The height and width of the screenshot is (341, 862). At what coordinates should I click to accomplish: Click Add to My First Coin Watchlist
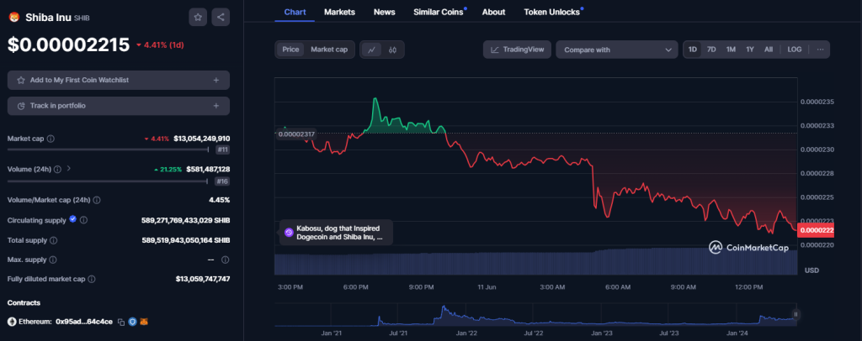click(119, 80)
